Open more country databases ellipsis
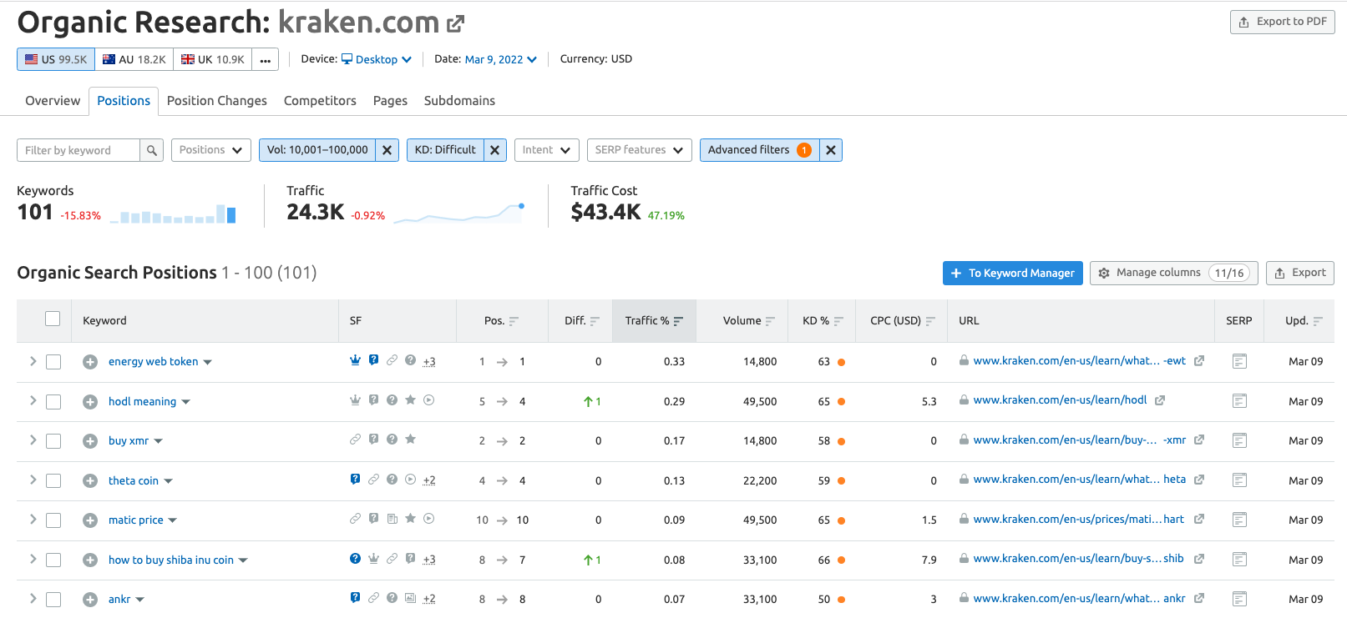1347x618 pixels. coord(266,59)
